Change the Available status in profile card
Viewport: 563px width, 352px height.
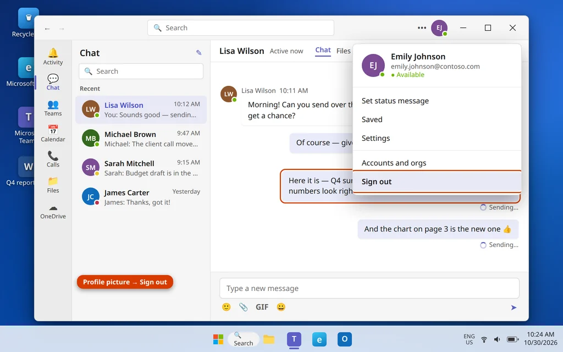(x=407, y=75)
